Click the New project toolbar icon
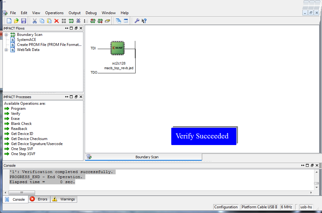The height and width of the screenshot is (213, 322). (9, 21)
